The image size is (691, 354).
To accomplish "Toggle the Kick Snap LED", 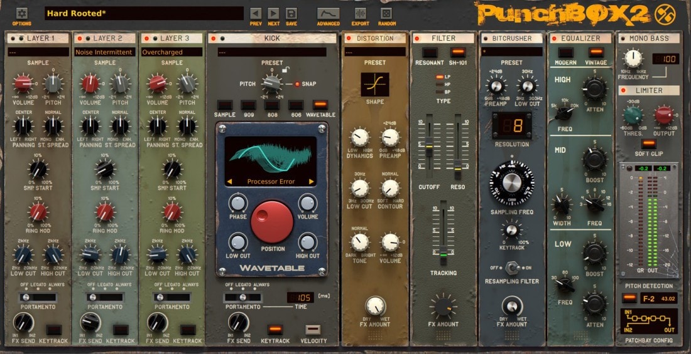I will click(297, 84).
